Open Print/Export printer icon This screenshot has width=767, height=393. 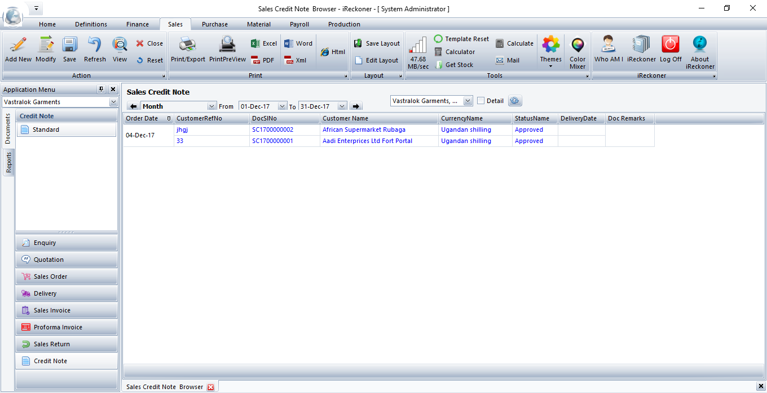coord(188,45)
